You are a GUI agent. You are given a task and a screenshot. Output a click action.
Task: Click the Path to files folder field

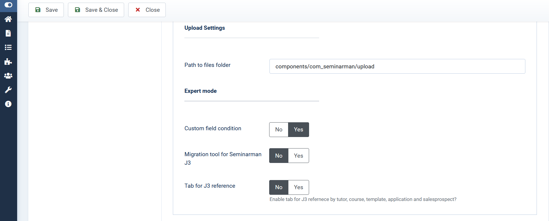pos(397,66)
